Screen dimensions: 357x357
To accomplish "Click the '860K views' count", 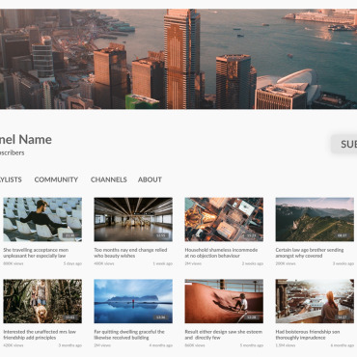I will pos(195,345).
